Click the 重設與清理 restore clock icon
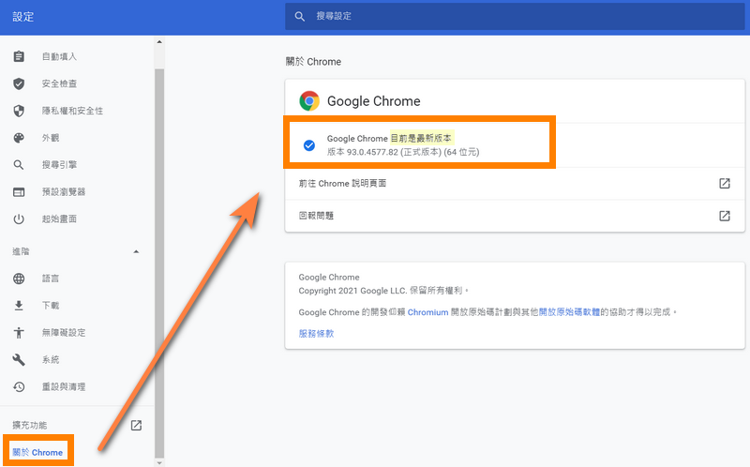750x467 pixels. 19,386
